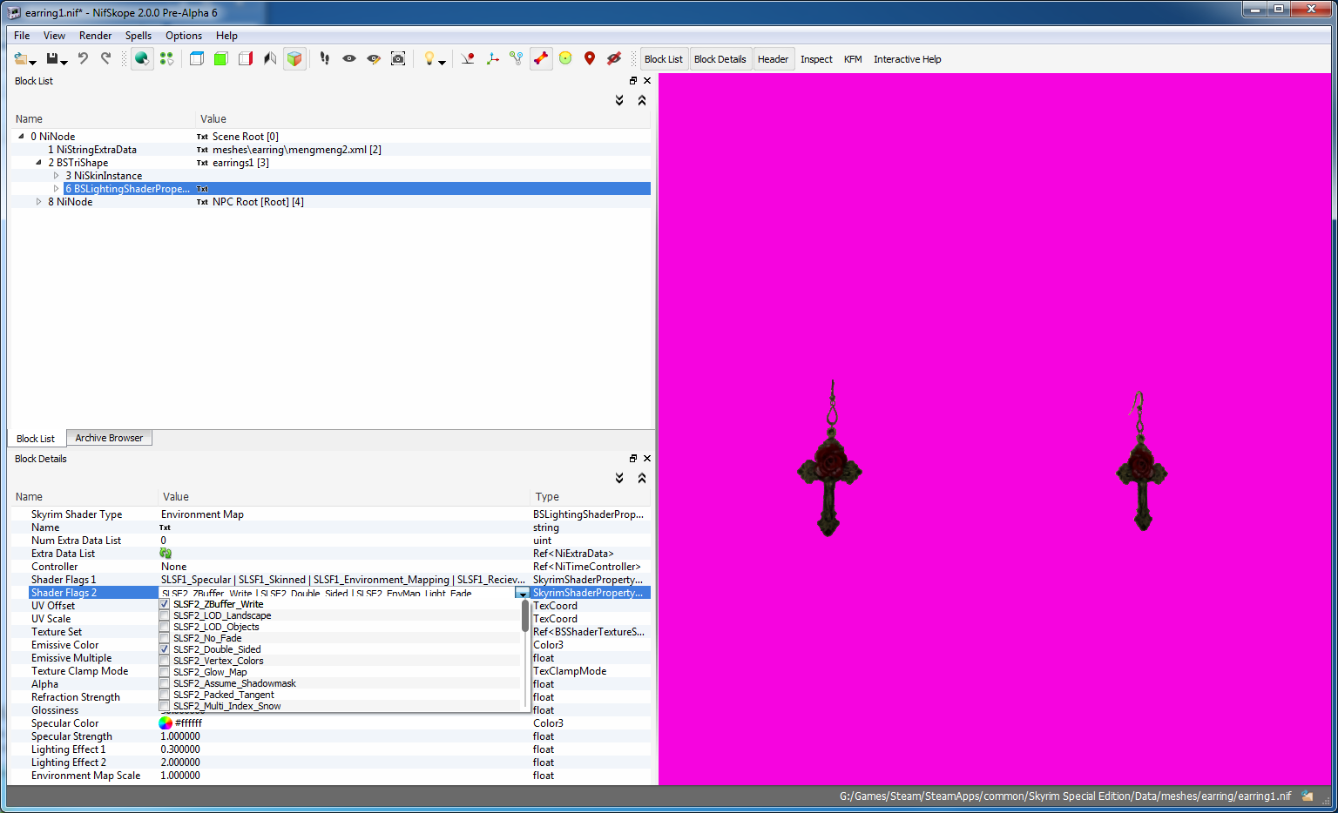The width and height of the screenshot is (1338, 813).
Task: Click the KFM toolbar button
Action: click(x=853, y=59)
